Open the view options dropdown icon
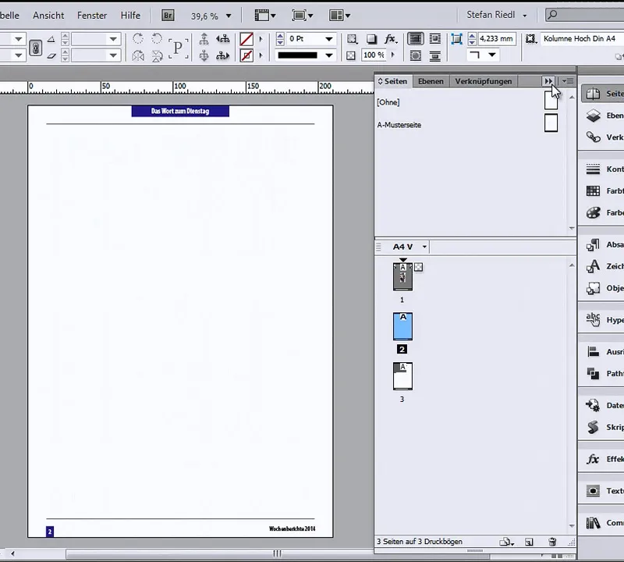Image resolution: width=624 pixels, height=562 pixels. pyautogui.click(x=265, y=16)
